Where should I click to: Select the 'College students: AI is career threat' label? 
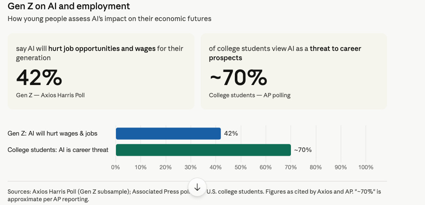[x=58, y=150]
